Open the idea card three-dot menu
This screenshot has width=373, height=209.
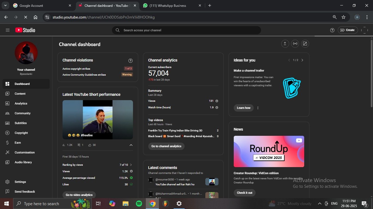258,108
